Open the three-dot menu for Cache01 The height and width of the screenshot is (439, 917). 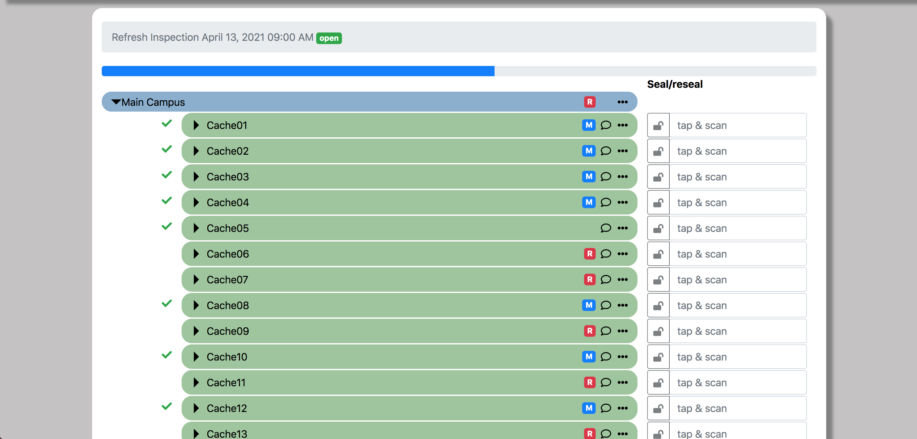623,125
